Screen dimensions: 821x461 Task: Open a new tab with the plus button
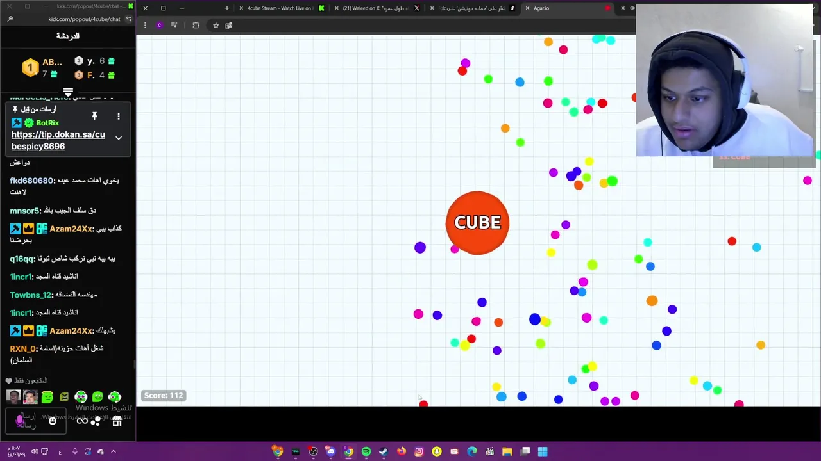click(227, 8)
